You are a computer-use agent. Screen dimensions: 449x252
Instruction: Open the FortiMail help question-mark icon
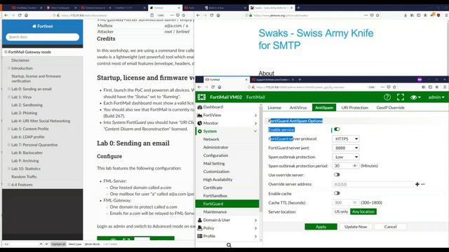387,97
